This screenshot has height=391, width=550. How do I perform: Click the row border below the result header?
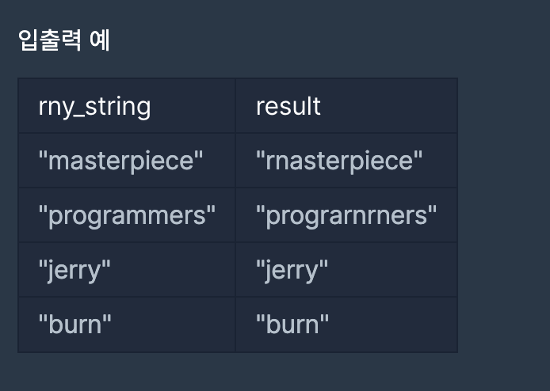(x=346, y=133)
